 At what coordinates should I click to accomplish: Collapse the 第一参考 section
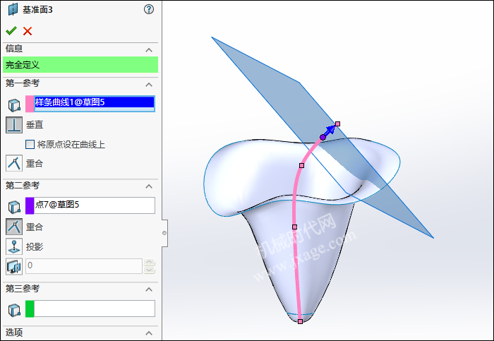pos(149,85)
